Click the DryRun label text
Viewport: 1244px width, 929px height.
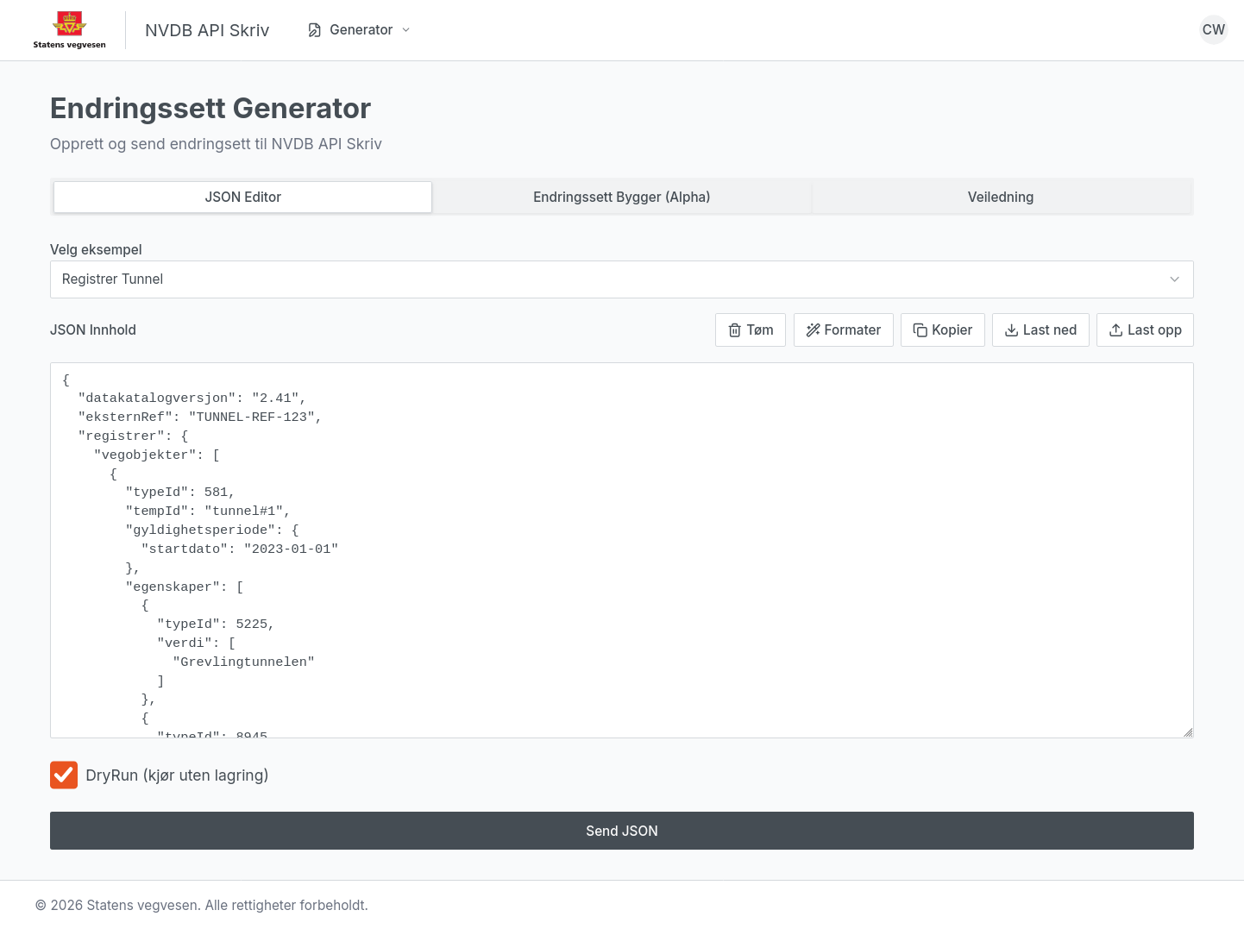coord(177,775)
